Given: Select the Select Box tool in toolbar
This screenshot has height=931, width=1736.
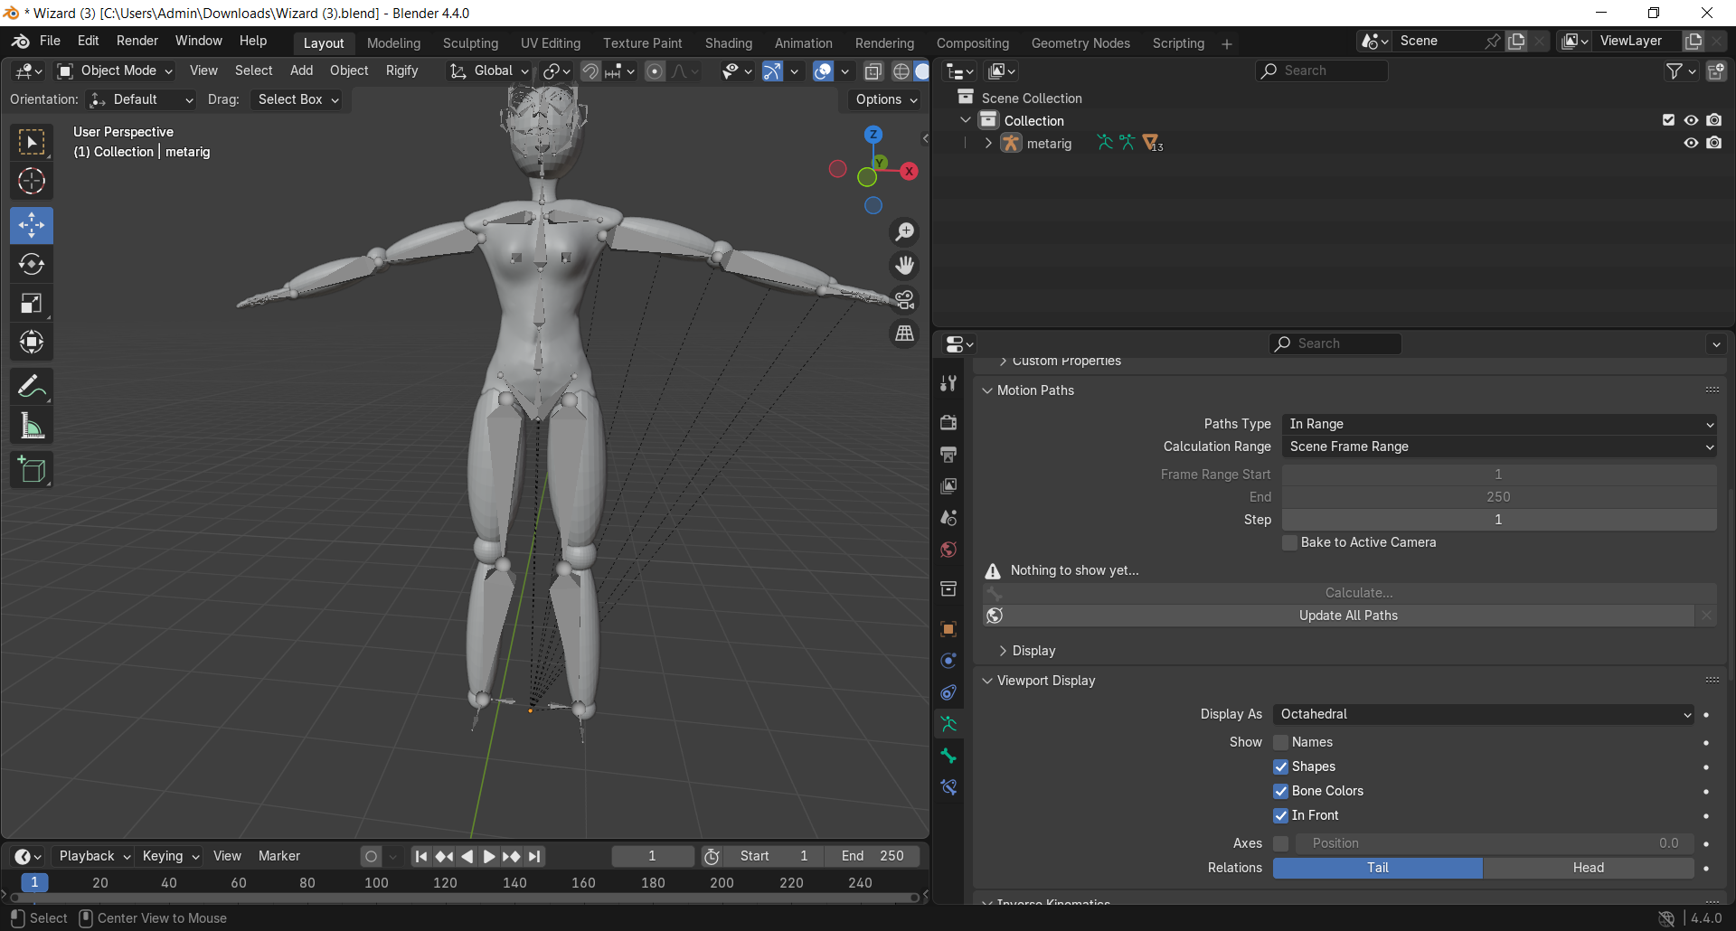Looking at the screenshot, I should pos(32,143).
